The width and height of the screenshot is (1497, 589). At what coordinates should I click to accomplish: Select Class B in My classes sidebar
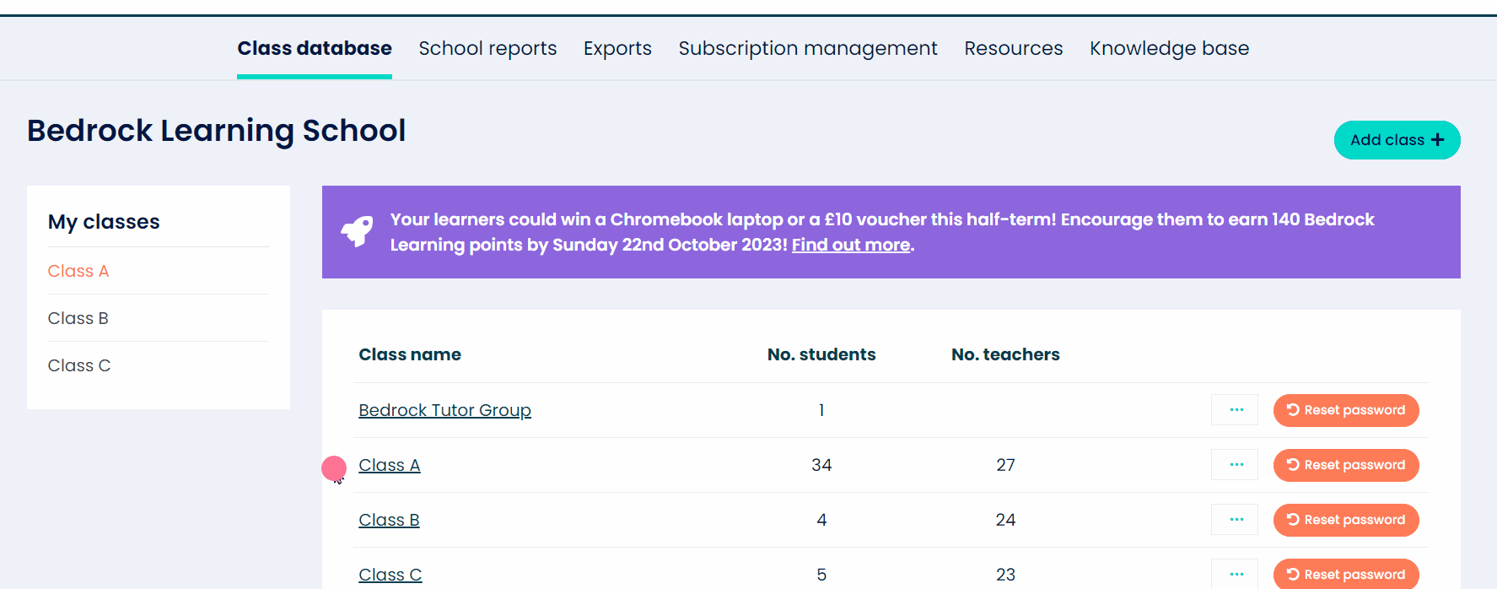[78, 318]
